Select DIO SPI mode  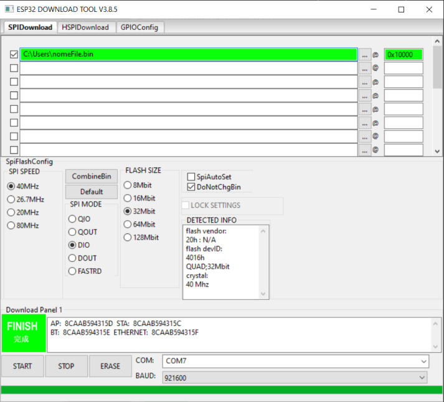[79, 245]
